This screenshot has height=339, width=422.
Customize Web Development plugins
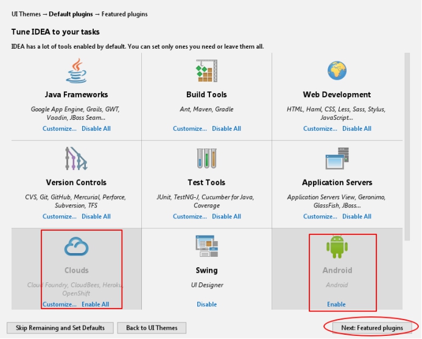pyautogui.click(x=320, y=128)
